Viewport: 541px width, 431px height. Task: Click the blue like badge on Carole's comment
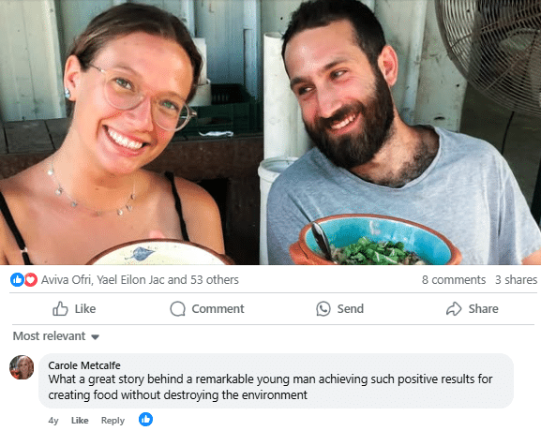[x=145, y=419]
